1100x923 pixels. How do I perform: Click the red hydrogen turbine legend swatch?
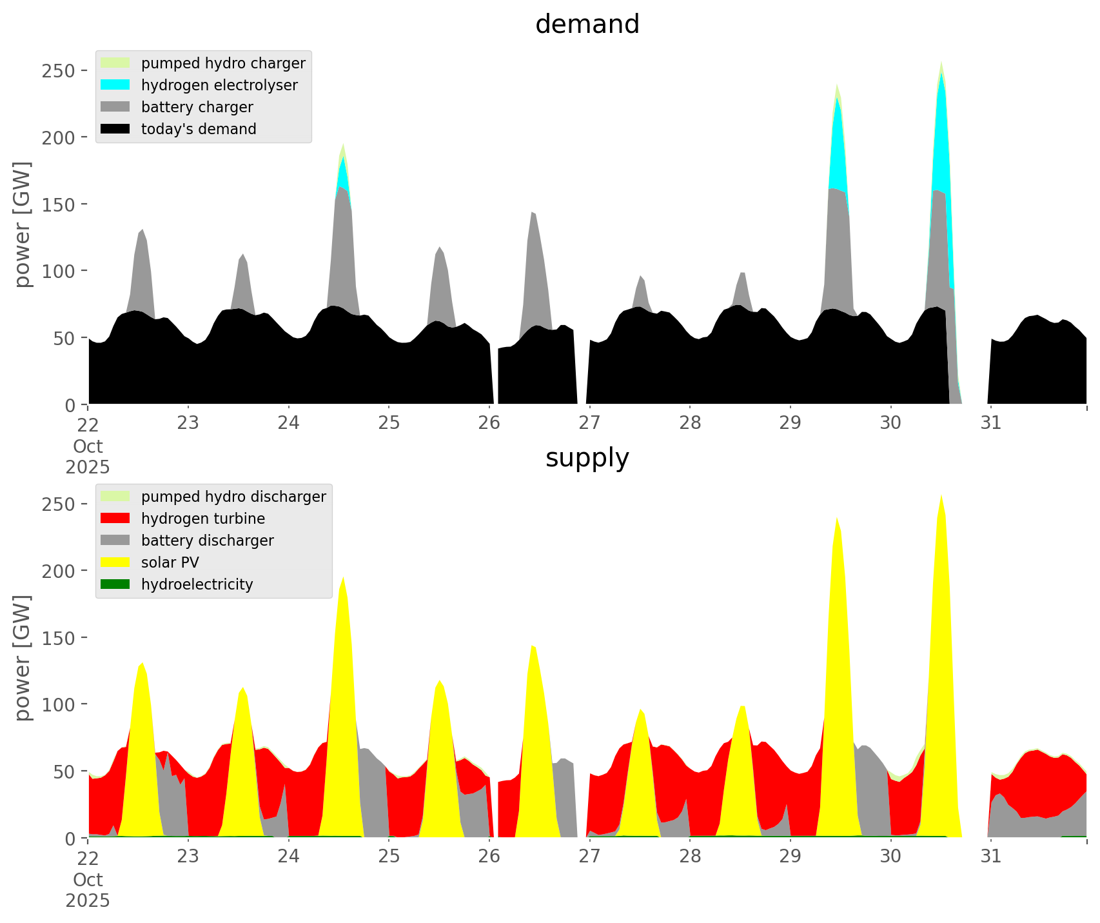pos(115,519)
